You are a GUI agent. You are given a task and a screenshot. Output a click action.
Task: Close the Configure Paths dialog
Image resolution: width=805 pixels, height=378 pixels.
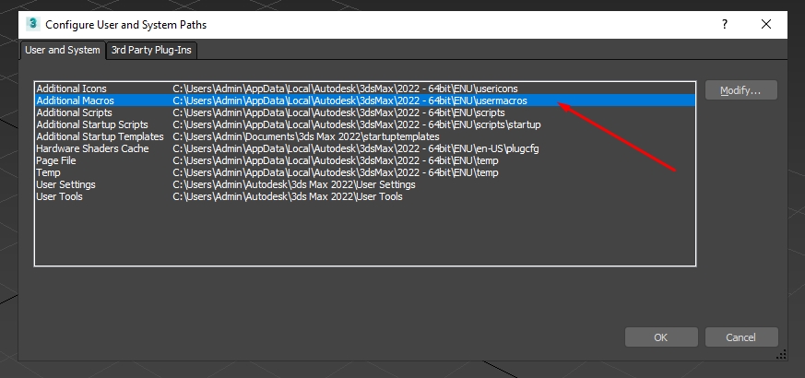click(x=766, y=23)
